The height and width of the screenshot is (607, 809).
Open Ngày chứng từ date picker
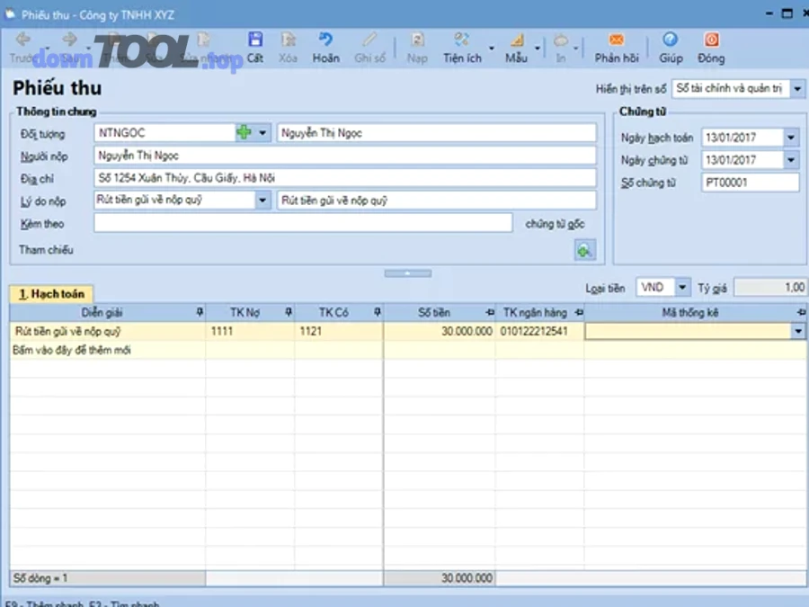click(x=791, y=160)
